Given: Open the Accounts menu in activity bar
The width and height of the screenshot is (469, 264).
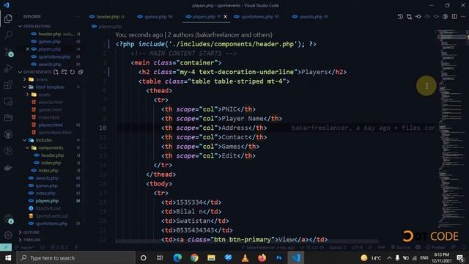Looking at the screenshot, I should point(8,219).
